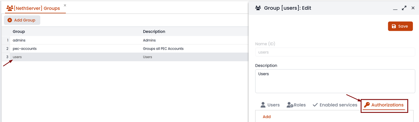
Task: Close the Group users Edit panel
Action: (413, 8)
